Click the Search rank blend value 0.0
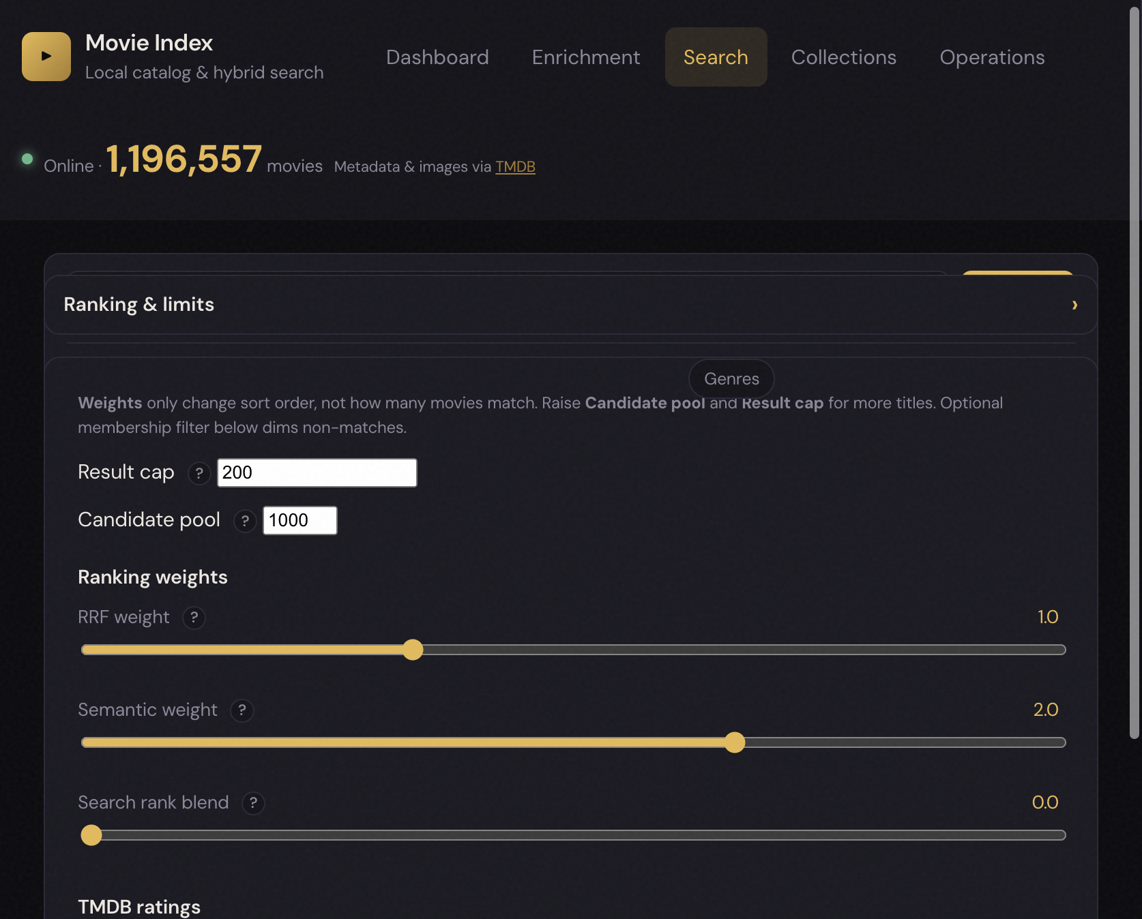This screenshot has height=919, width=1142. click(x=1045, y=802)
